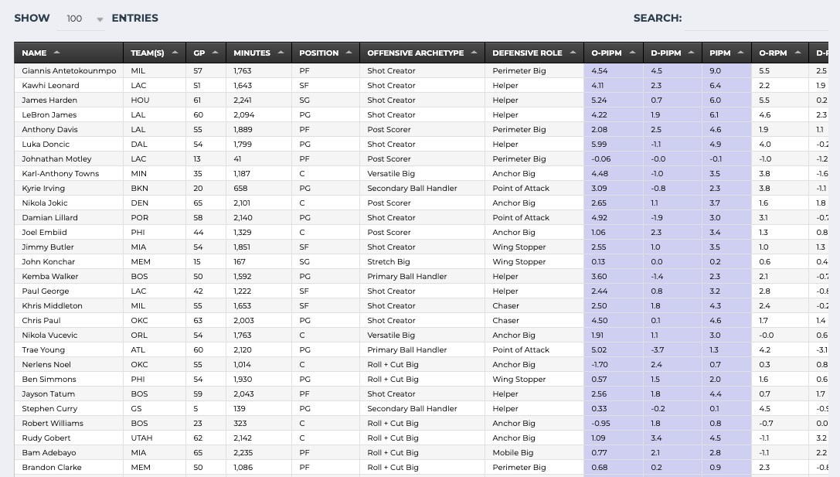840x477 pixels.
Task: Sort by TEAM(S) column header
Action: 155,53
